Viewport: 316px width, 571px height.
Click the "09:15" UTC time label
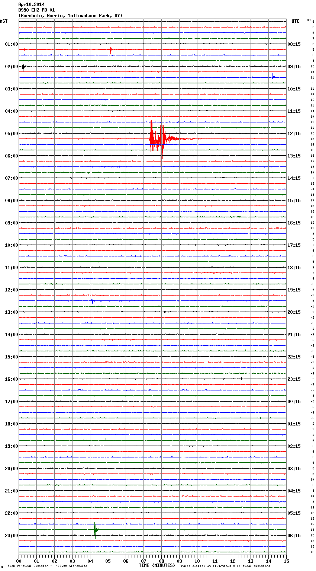point(294,67)
